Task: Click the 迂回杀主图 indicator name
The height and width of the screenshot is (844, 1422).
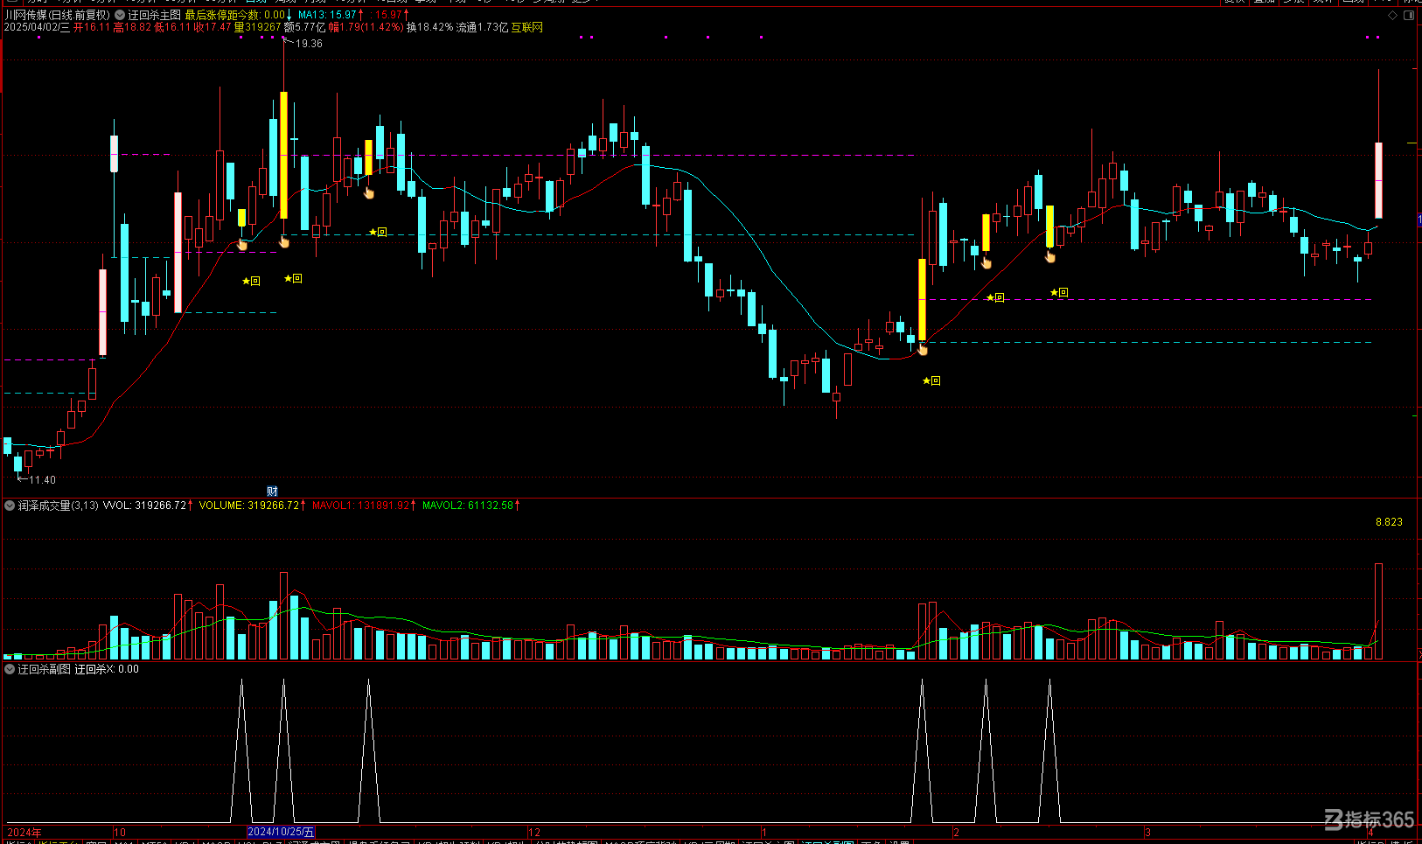Action: [x=155, y=15]
